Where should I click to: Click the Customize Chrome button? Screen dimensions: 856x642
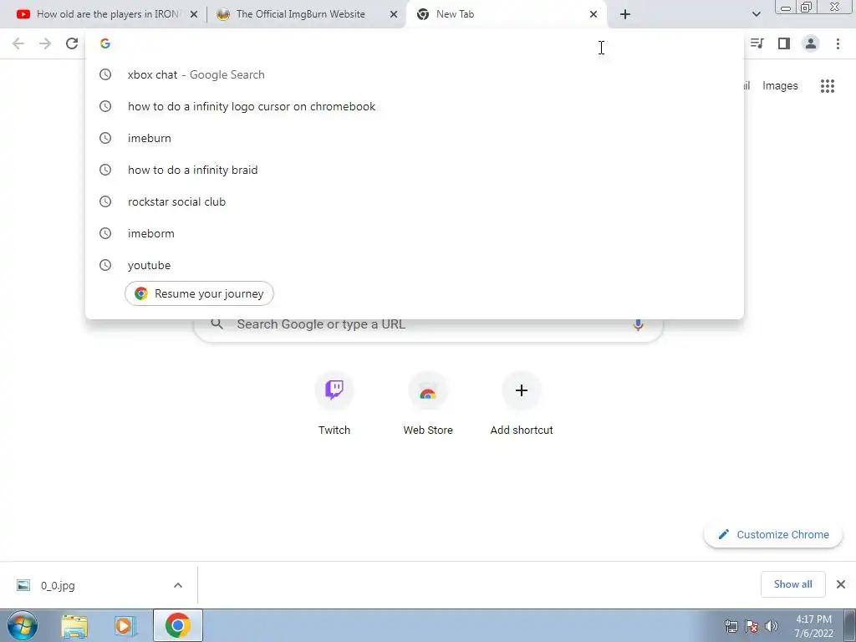pos(773,534)
